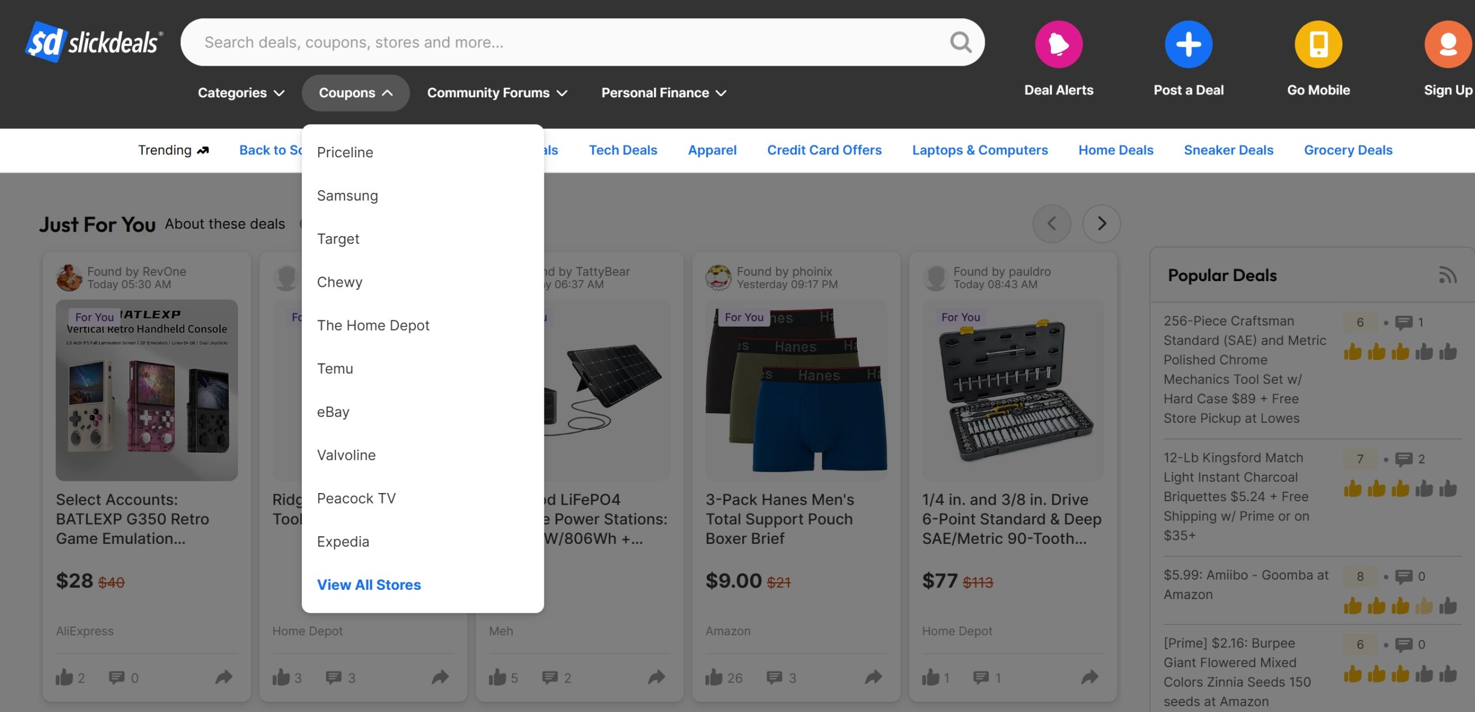Image resolution: width=1475 pixels, height=712 pixels.
Task: Go to next Just For You deals
Action: coord(1101,224)
